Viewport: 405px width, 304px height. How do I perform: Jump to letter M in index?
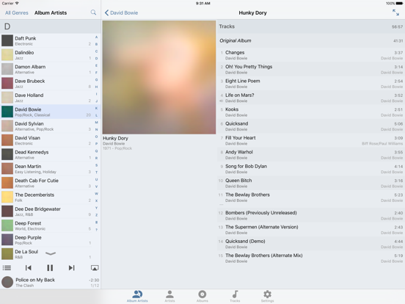coord(96,123)
